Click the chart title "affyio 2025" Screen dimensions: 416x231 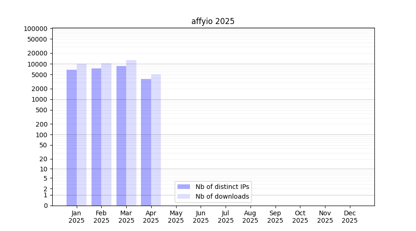point(213,22)
